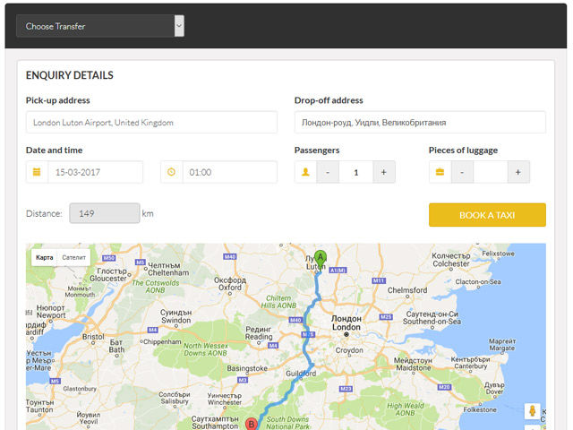Click the Choose Transfer dropdown arrow
The width and height of the screenshot is (573, 430).
(179, 26)
